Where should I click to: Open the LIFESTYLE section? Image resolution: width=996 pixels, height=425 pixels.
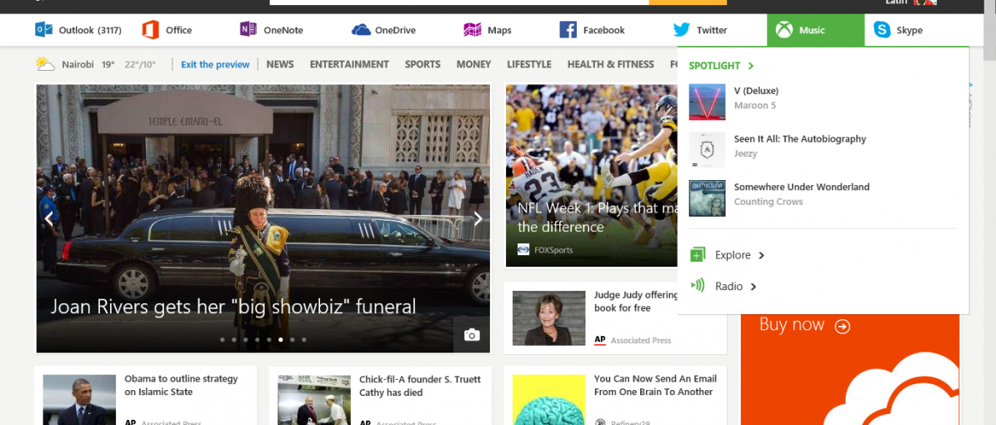coord(529,64)
